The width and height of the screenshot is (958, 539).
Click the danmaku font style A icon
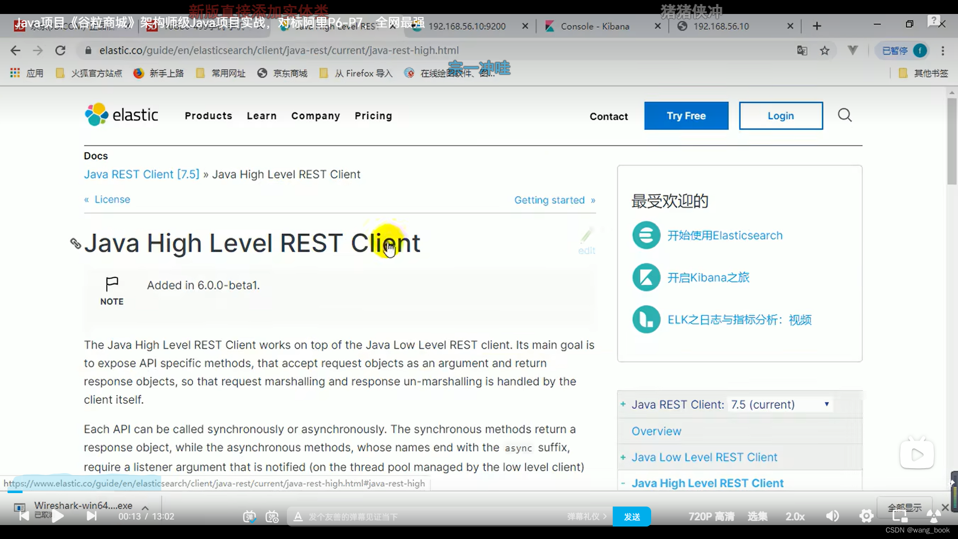(x=298, y=517)
